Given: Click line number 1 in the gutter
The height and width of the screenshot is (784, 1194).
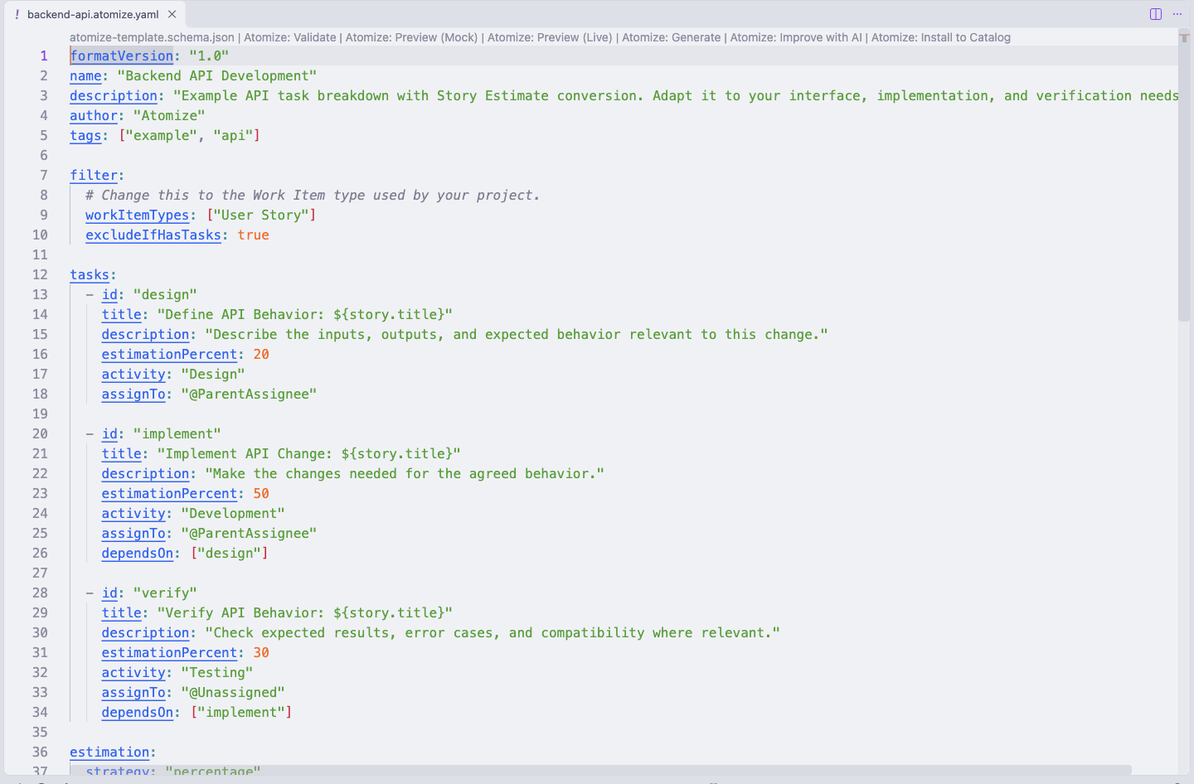Looking at the screenshot, I should (x=44, y=56).
